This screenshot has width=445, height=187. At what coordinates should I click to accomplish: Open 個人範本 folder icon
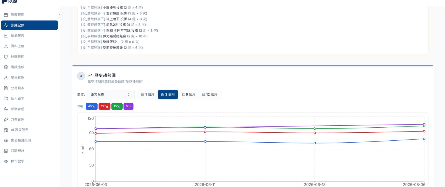pyautogui.click(x=6, y=98)
